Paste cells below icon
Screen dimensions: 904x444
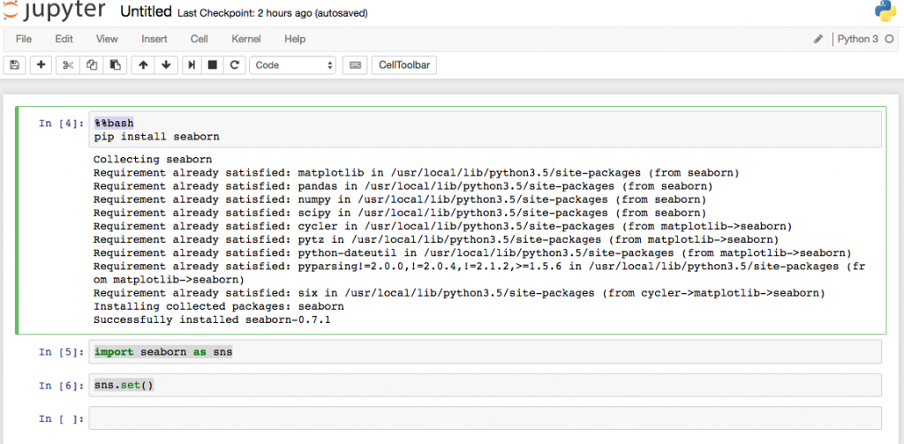(x=116, y=65)
